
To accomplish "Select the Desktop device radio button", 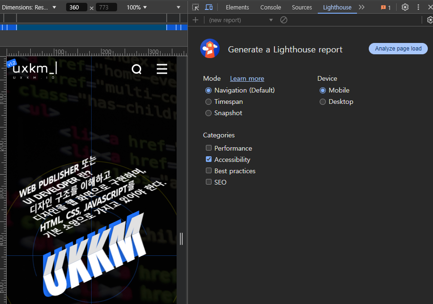I will pos(323,101).
